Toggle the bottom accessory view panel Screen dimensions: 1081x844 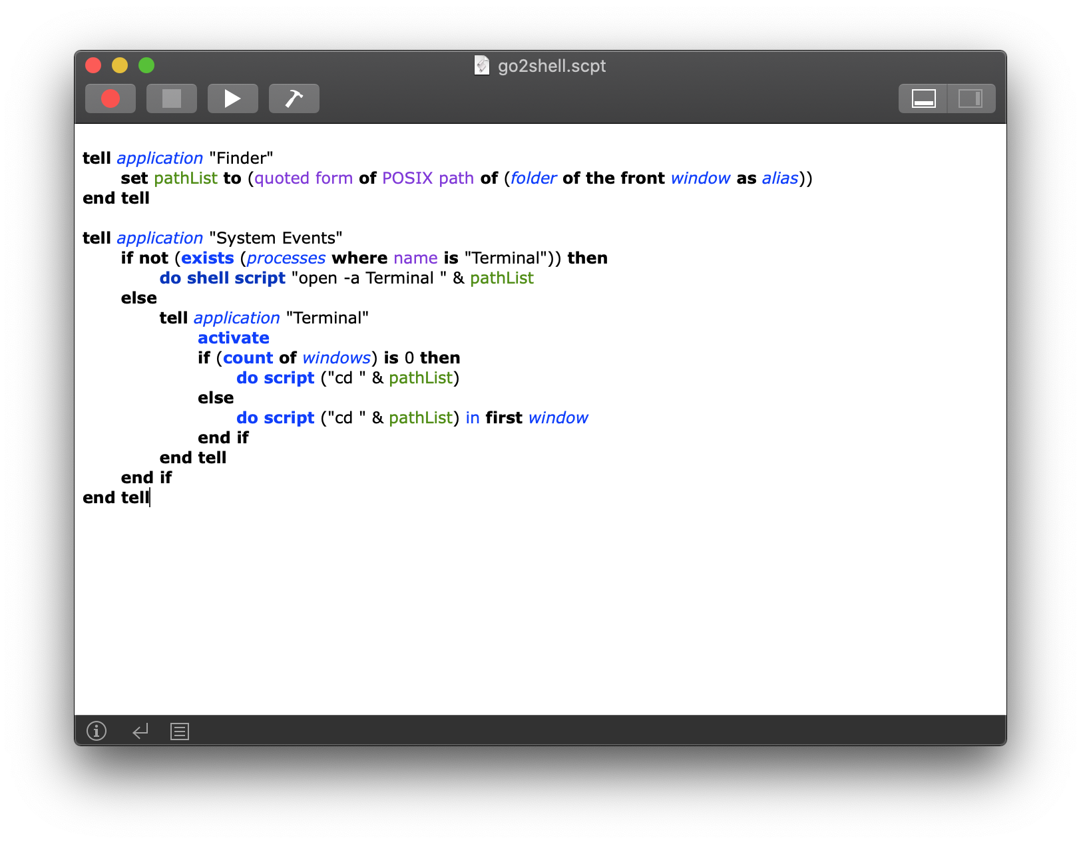pyautogui.click(x=923, y=98)
